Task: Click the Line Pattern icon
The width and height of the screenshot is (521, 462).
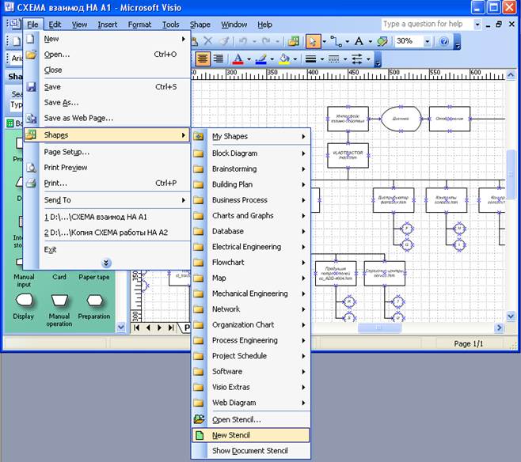Action: (333, 59)
